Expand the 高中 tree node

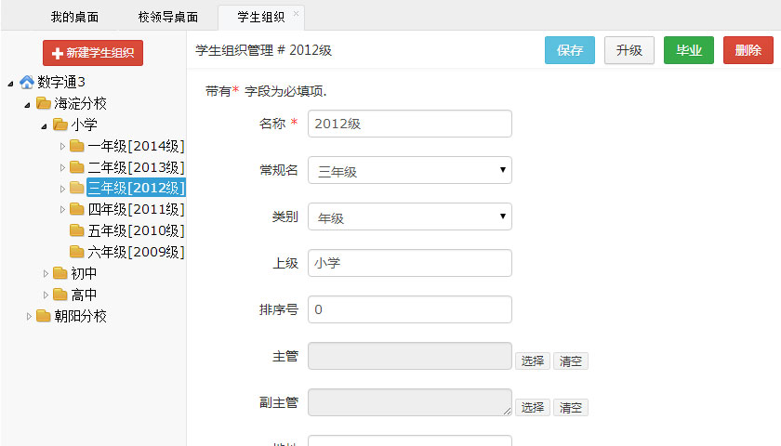[46, 295]
